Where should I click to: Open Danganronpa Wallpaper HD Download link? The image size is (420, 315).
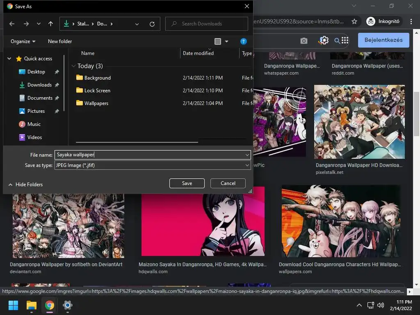coord(359,165)
